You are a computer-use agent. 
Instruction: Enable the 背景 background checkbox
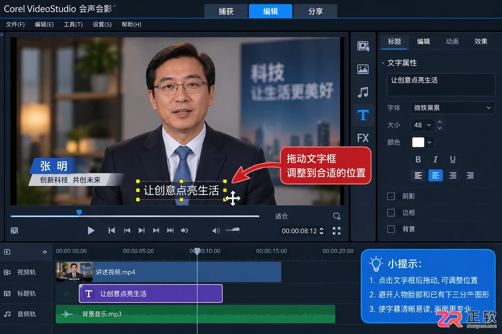(x=391, y=229)
